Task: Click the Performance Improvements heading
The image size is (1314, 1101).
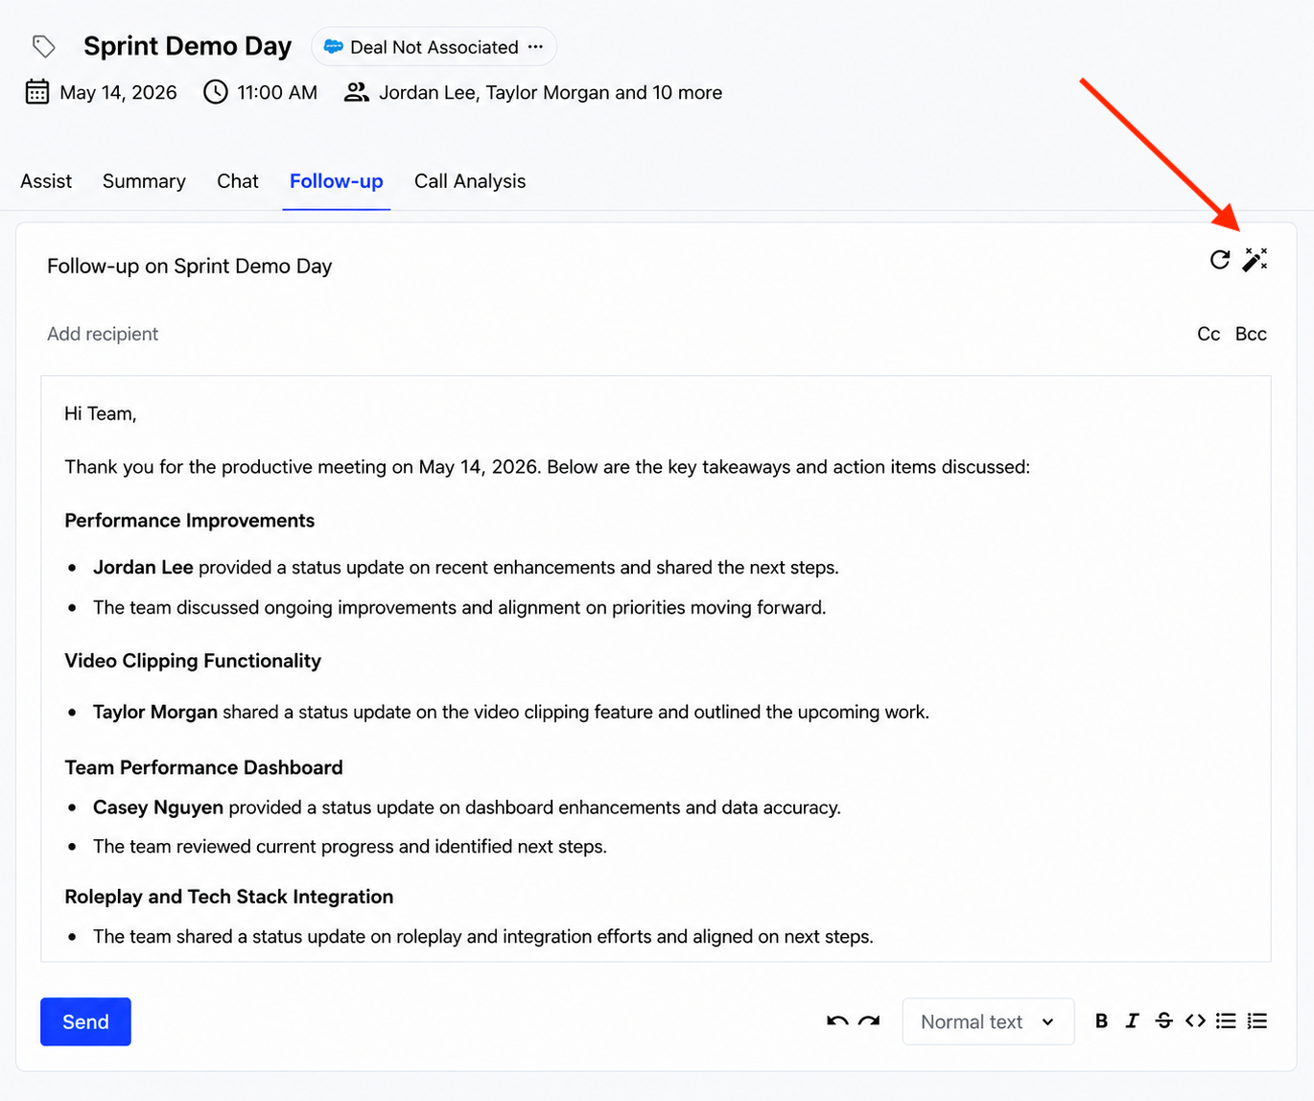Action: click(189, 520)
